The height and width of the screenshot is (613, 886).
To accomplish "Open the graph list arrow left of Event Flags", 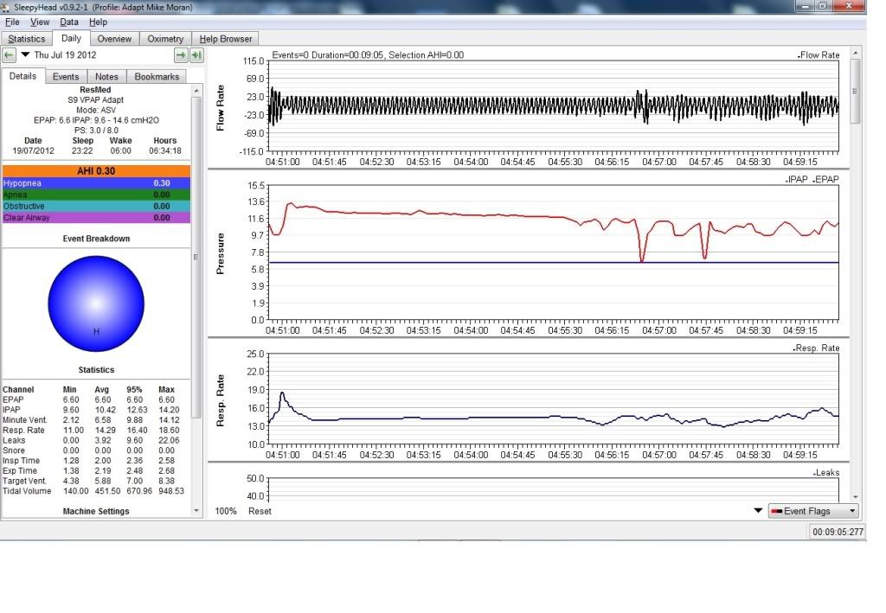I will (758, 511).
